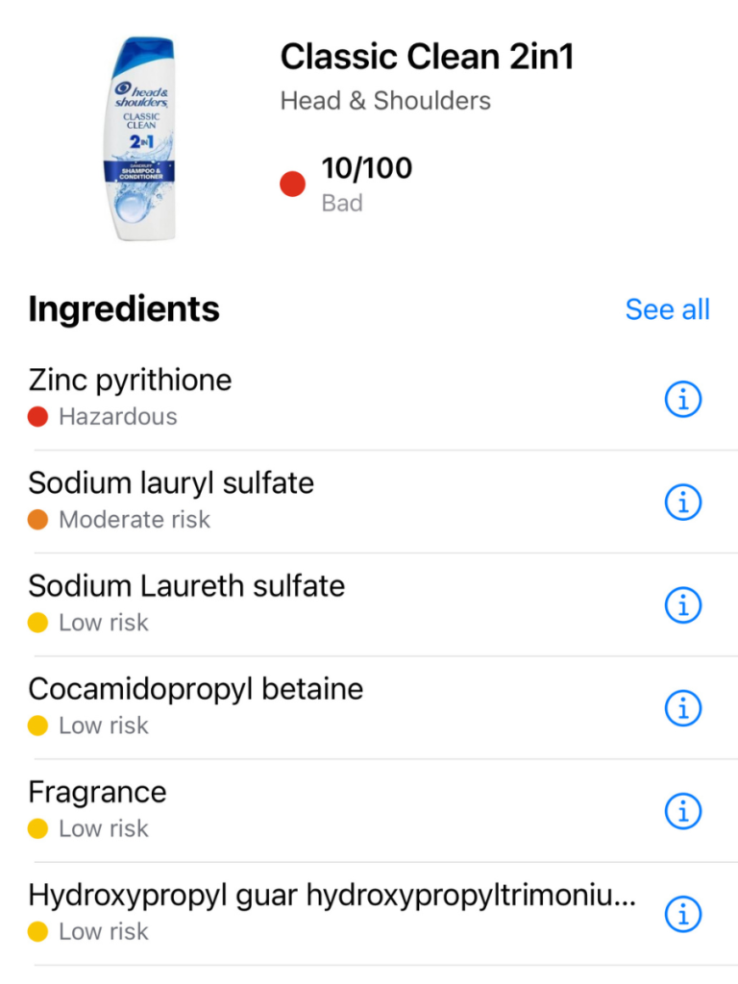Open the Sodium lauryl sulfate name
This screenshot has width=738, height=984.
pyautogui.click(x=171, y=482)
